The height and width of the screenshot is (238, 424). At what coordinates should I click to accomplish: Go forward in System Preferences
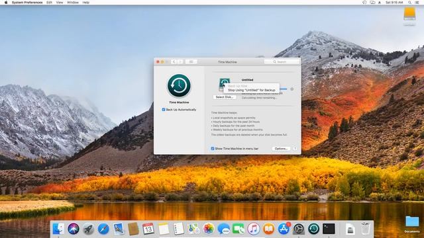click(180, 61)
